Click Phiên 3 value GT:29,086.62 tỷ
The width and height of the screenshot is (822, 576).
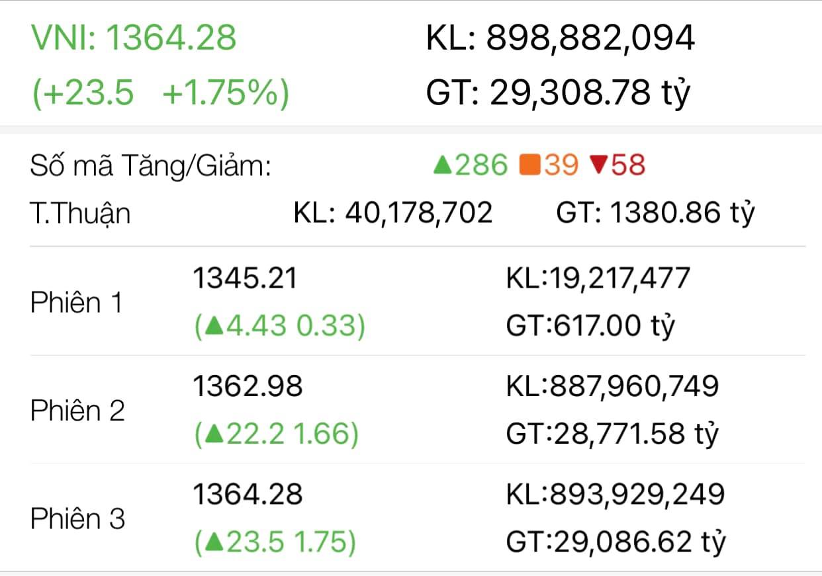coord(616,543)
